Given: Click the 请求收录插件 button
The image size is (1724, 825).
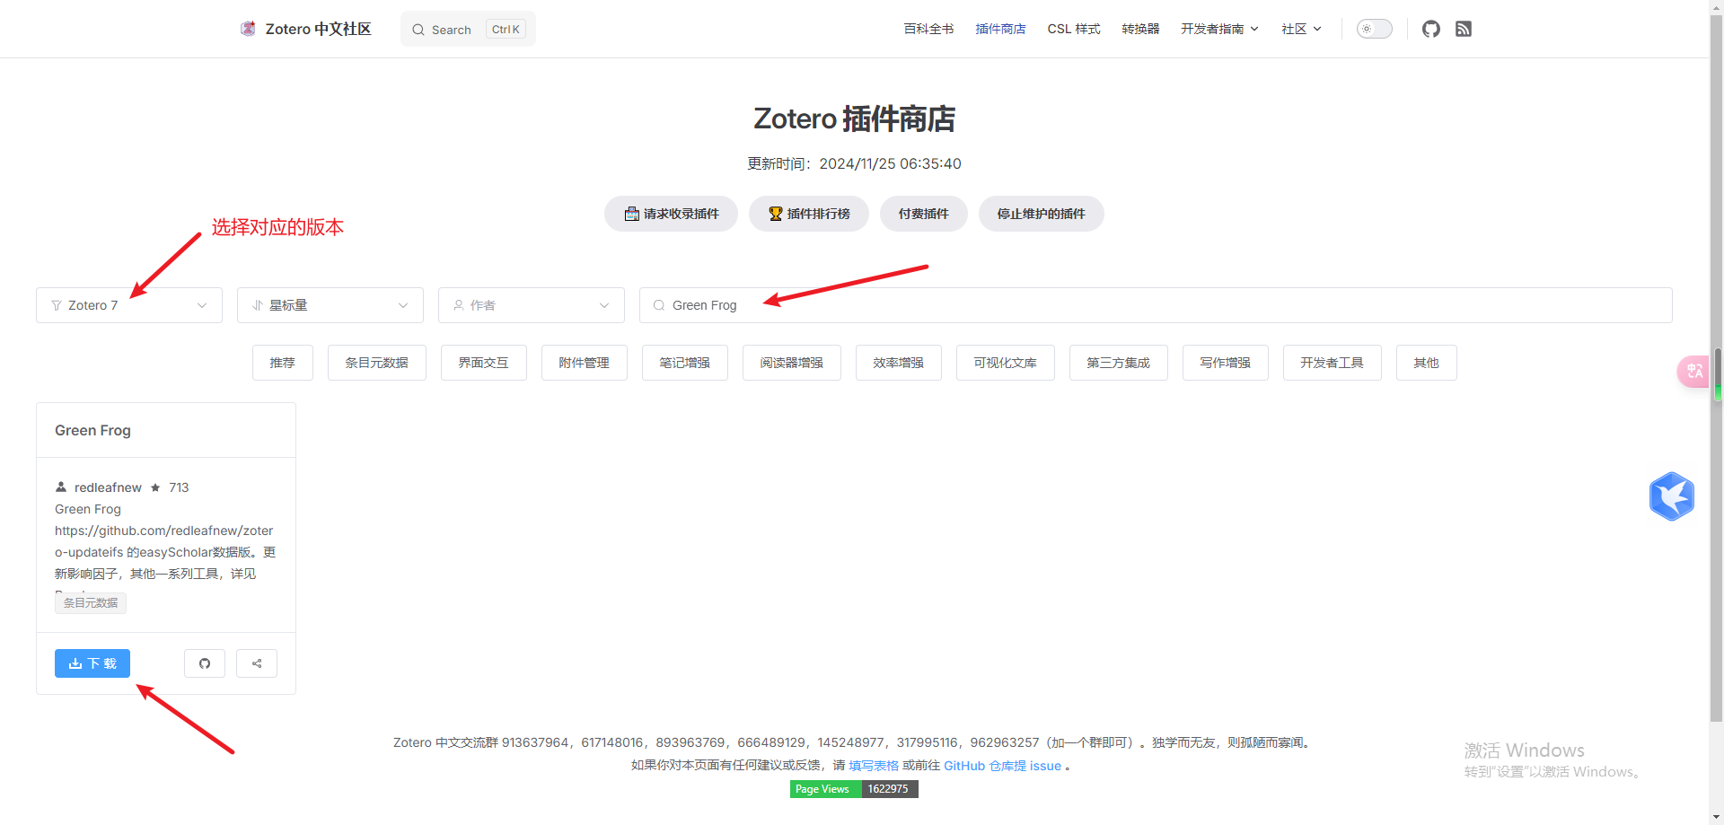Looking at the screenshot, I should (671, 214).
